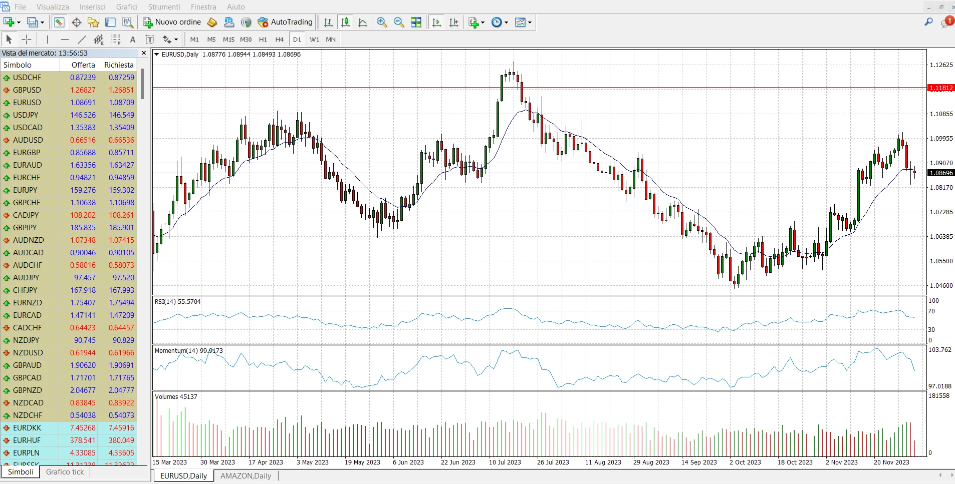Select the H4 timeframe button
Image resolution: width=955 pixels, height=484 pixels.
(280, 40)
